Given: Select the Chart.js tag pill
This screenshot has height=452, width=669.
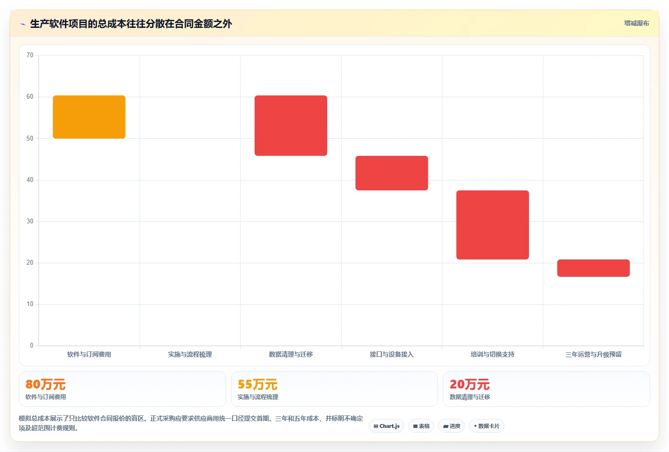Looking at the screenshot, I should tap(386, 426).
